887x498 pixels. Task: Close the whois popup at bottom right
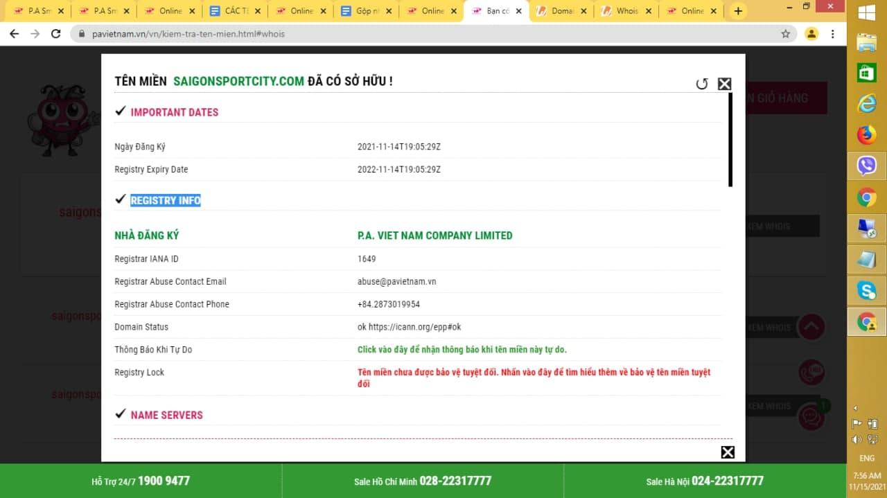[x=728, y=452]
